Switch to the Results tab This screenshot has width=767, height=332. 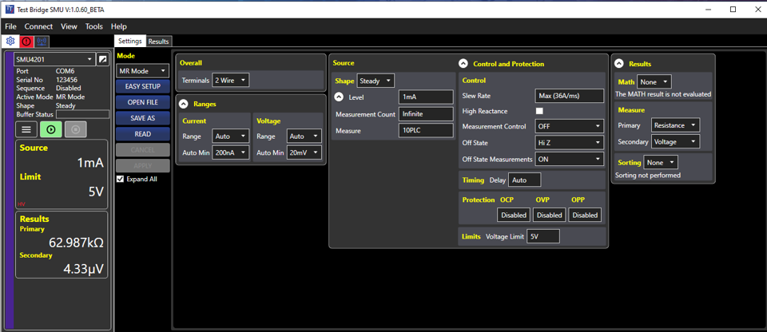coord(158,41)
